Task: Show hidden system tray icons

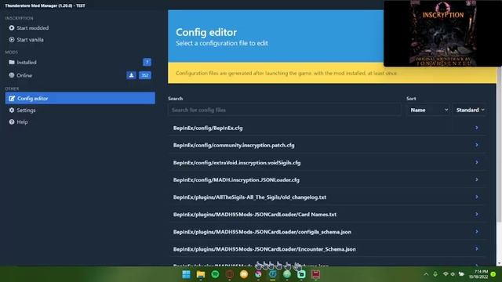Action: tap(426, 274)
